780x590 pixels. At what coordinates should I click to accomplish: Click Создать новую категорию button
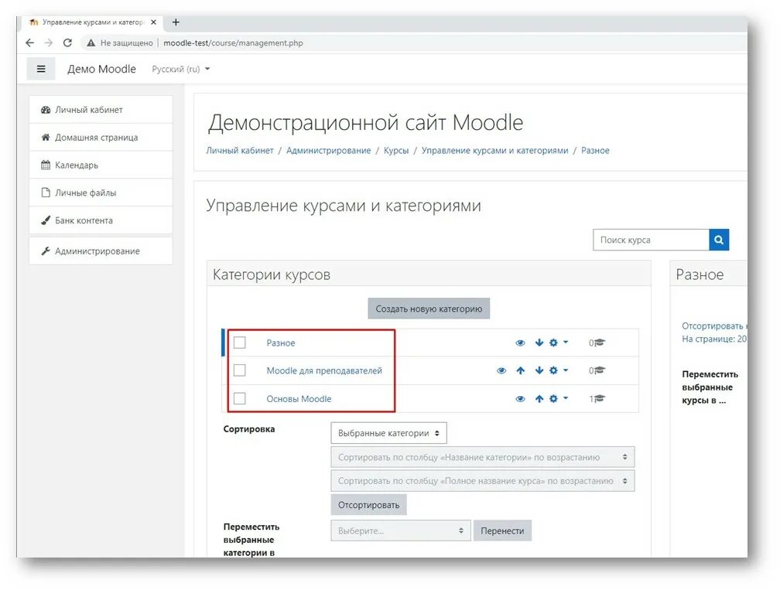[429, 309]
